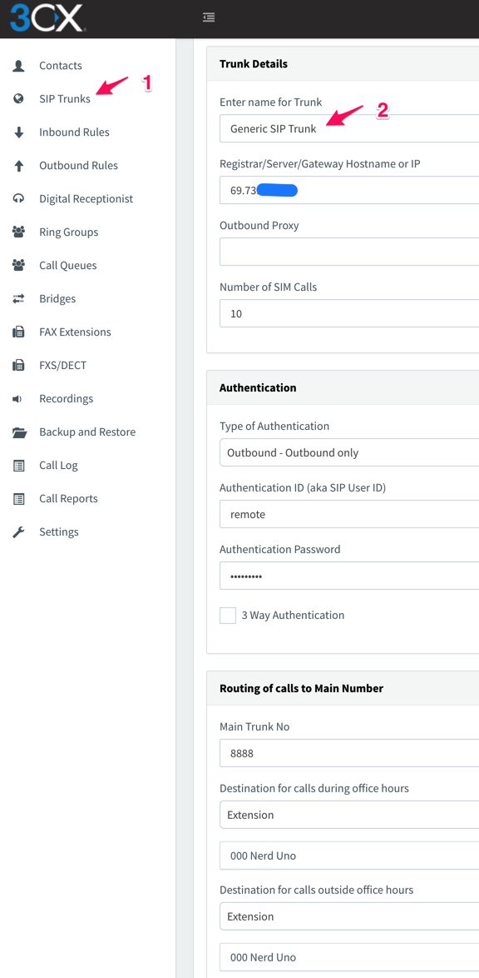This screenshot has height=978, width=479.
Task: Click the Main Trunk No field
Action: pos(348,753)
